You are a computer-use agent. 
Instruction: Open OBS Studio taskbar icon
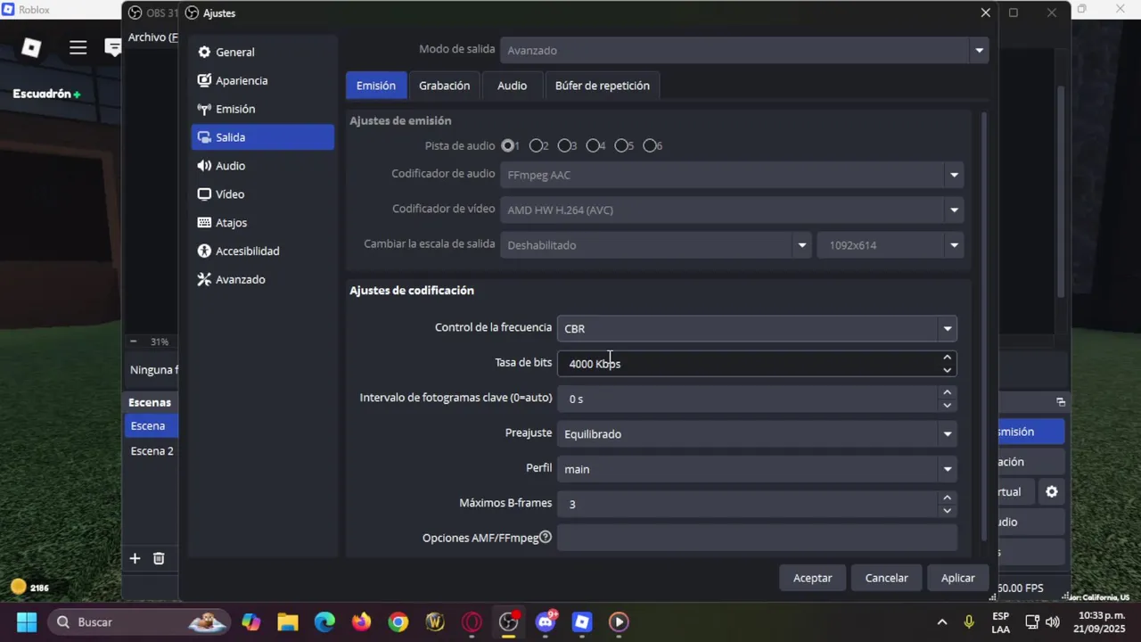509,621
